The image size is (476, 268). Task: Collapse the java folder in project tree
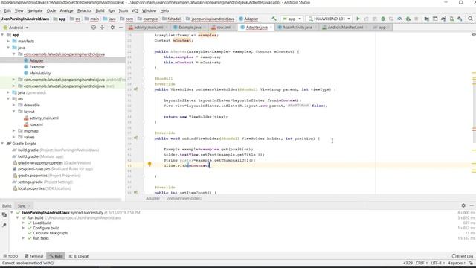tap(8, 48)
